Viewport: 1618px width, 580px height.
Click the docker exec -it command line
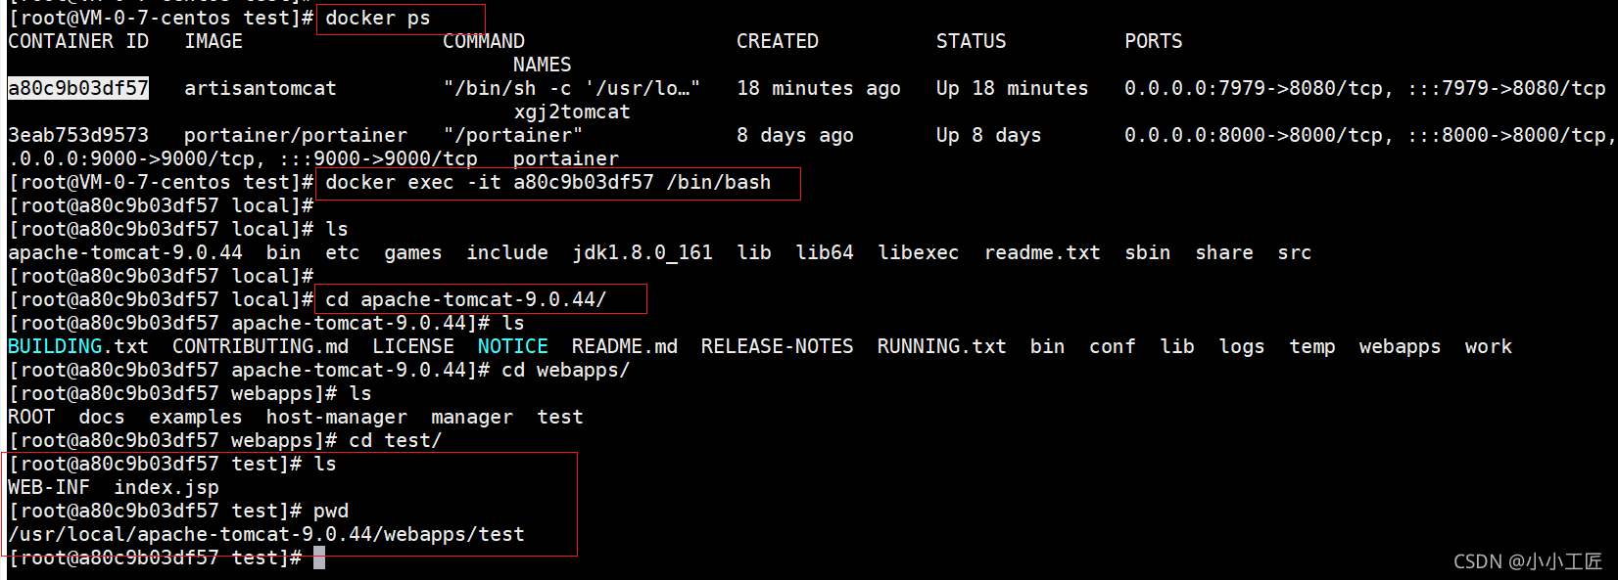pyautogui.click(x=547, y=182)
